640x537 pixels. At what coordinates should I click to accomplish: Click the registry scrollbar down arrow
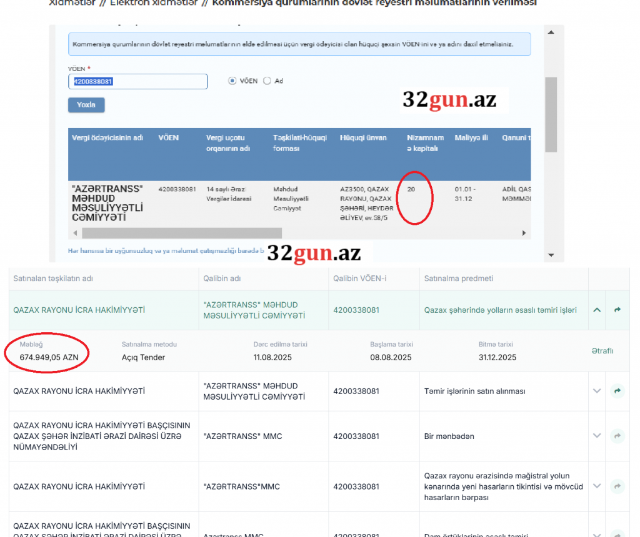pyautogui.click(x=551, y=255)
